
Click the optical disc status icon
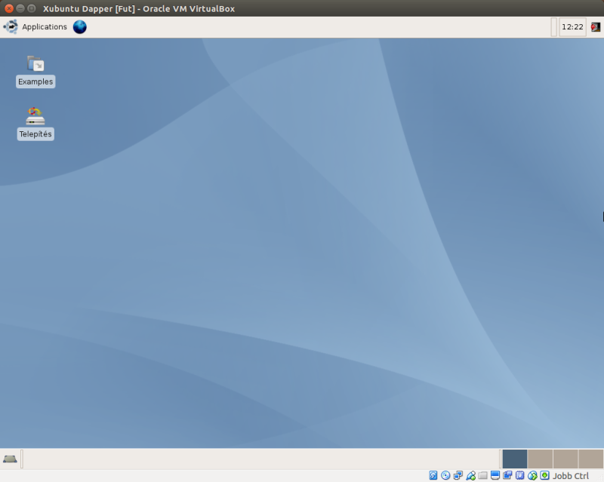click(445, 475)
